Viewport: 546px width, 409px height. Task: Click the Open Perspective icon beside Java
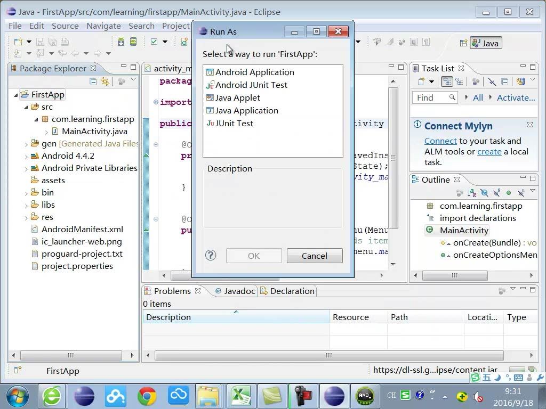click(x=463, y=43)
